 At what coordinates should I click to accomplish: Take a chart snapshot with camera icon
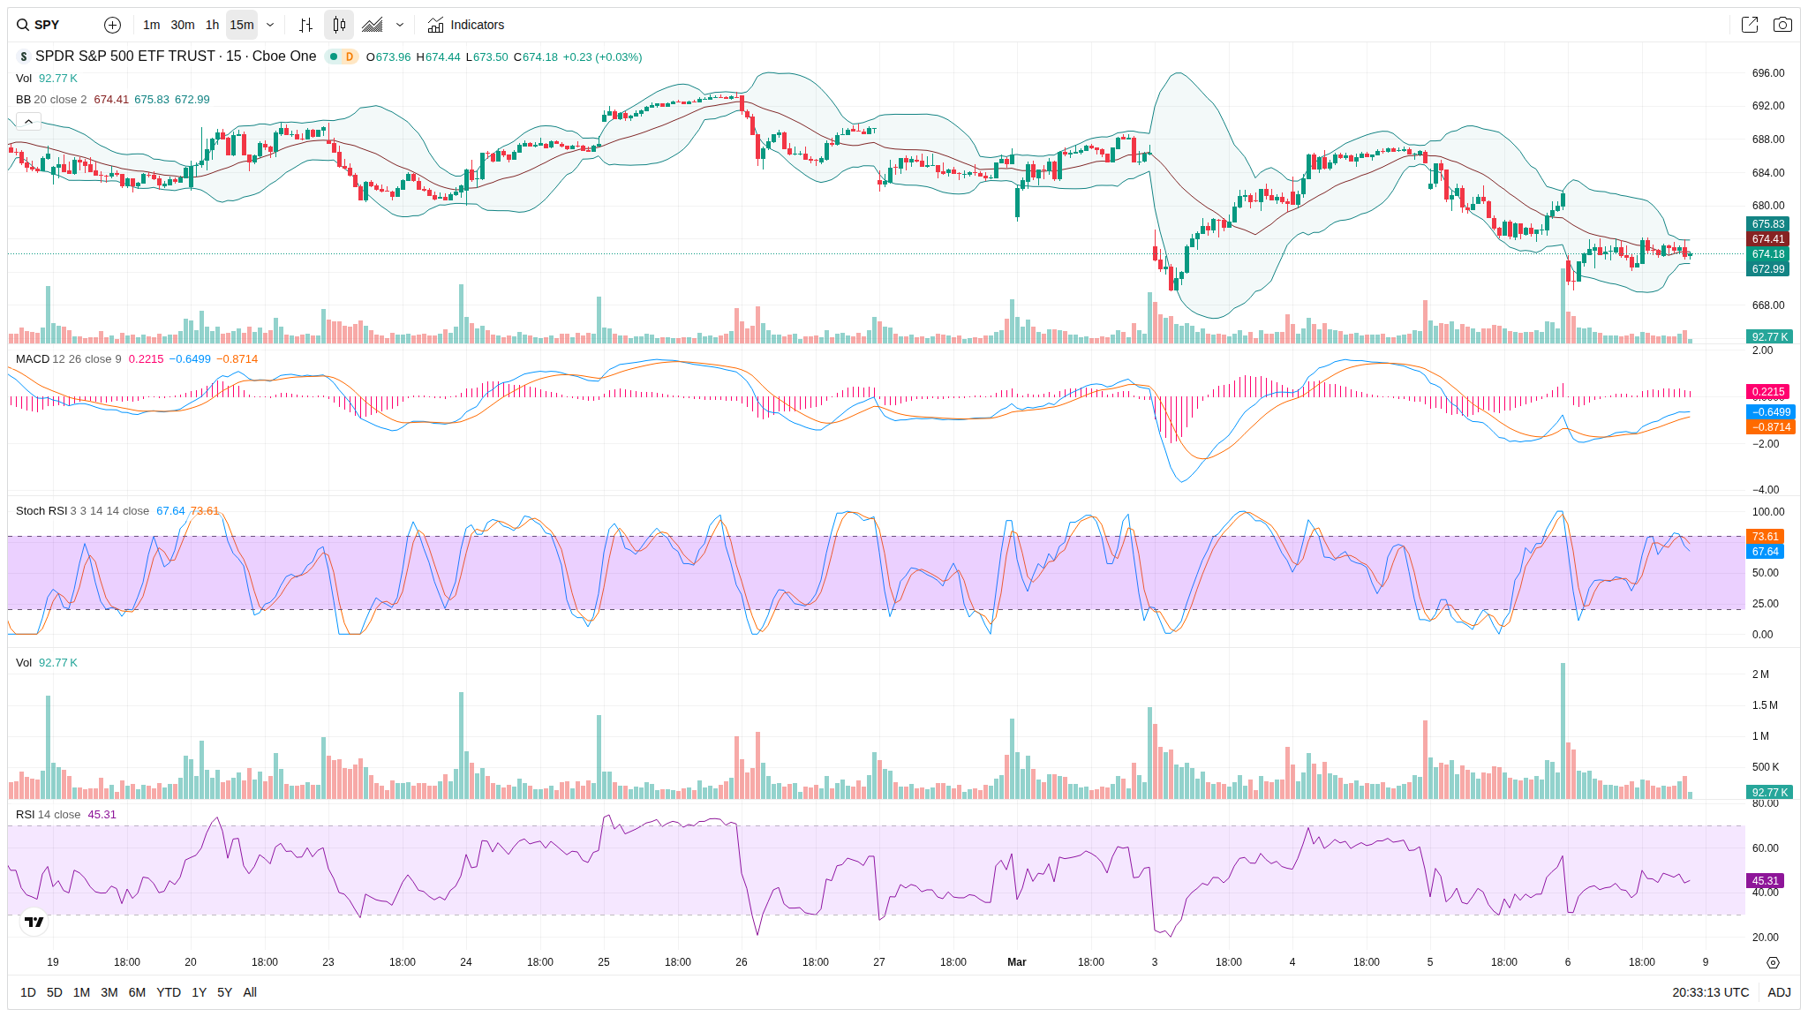(x=1782, y=25)
